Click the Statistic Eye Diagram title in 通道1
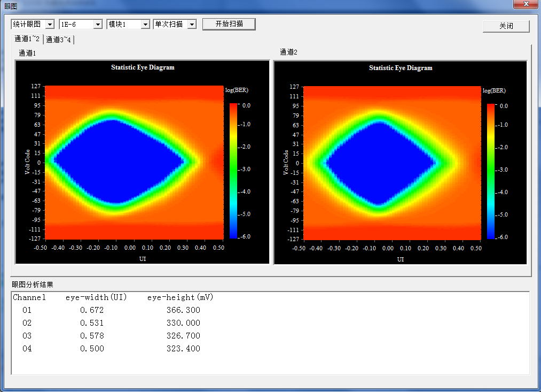 coord(143,67)
